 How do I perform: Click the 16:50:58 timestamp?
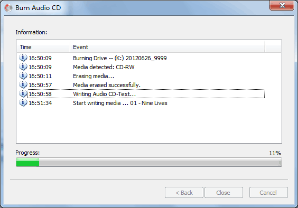coord(40,94)
